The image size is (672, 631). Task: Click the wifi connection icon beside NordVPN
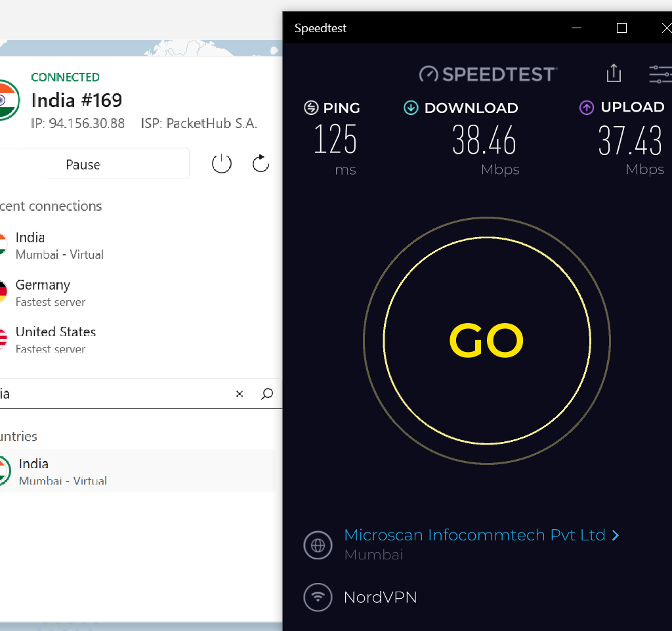318,597
